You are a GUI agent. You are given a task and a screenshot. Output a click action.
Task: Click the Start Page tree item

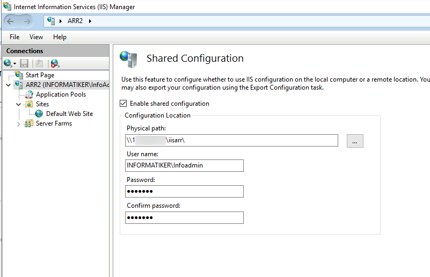(x=40, y=75)
